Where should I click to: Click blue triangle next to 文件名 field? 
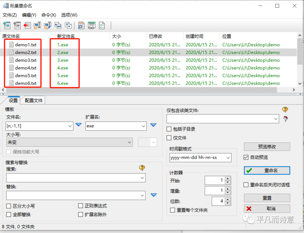click(x=79, y=125)
